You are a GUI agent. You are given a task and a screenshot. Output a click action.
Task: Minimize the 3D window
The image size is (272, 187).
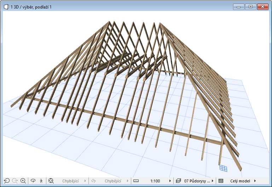click(x=239, y=7)
